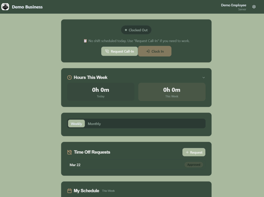Switch to the Monthly tab

point(94,124)
